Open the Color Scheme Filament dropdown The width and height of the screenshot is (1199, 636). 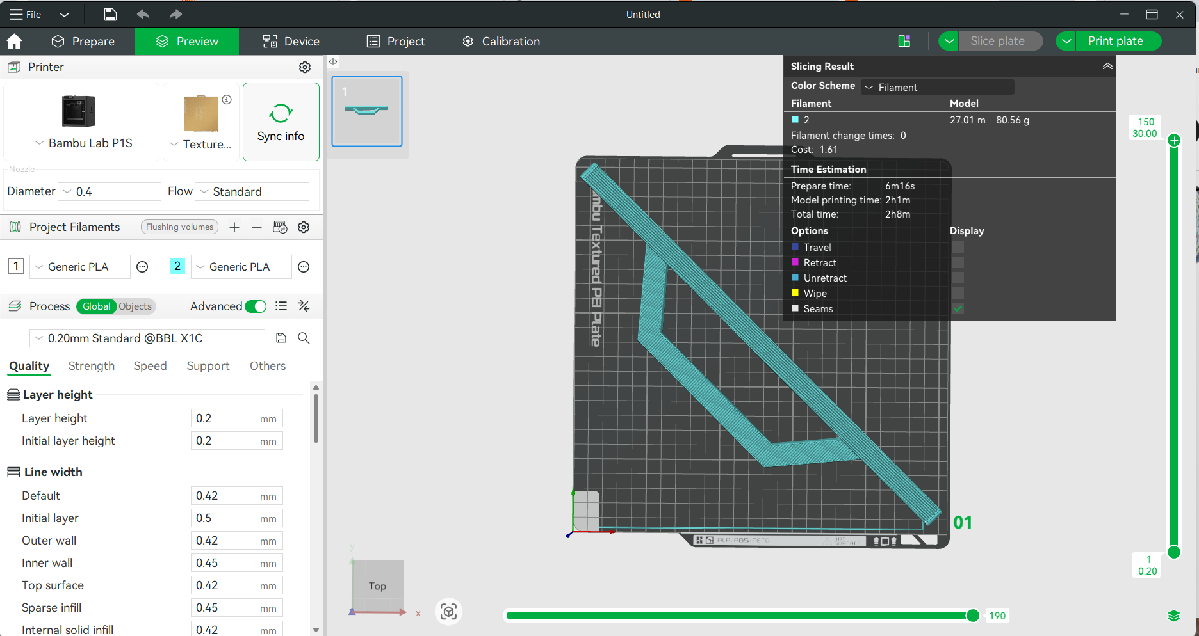coord(938,87)
